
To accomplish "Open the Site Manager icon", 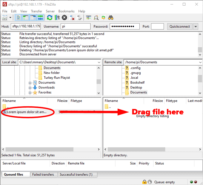I will coord(5,18).
